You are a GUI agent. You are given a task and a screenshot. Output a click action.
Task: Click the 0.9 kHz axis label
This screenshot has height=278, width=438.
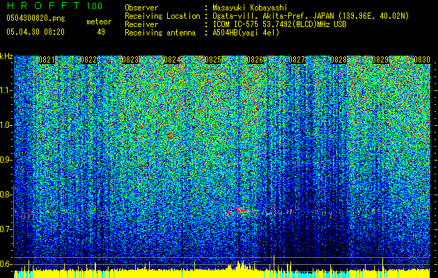pyautogui.click(x=6, y=160)
